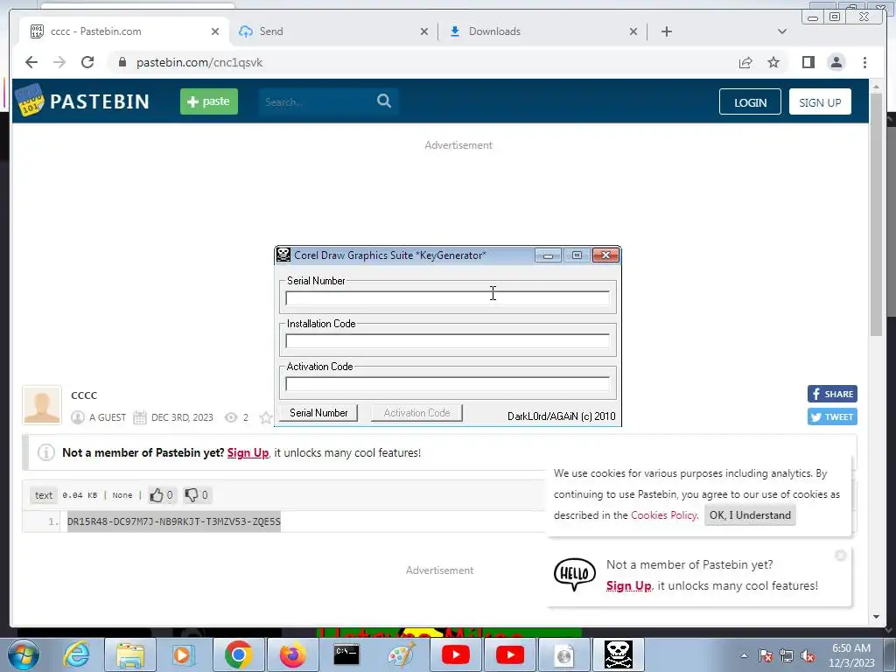The image size is (896, 672).
Task: Open Chrome's three-dot menu
Action: coord(864,62)
